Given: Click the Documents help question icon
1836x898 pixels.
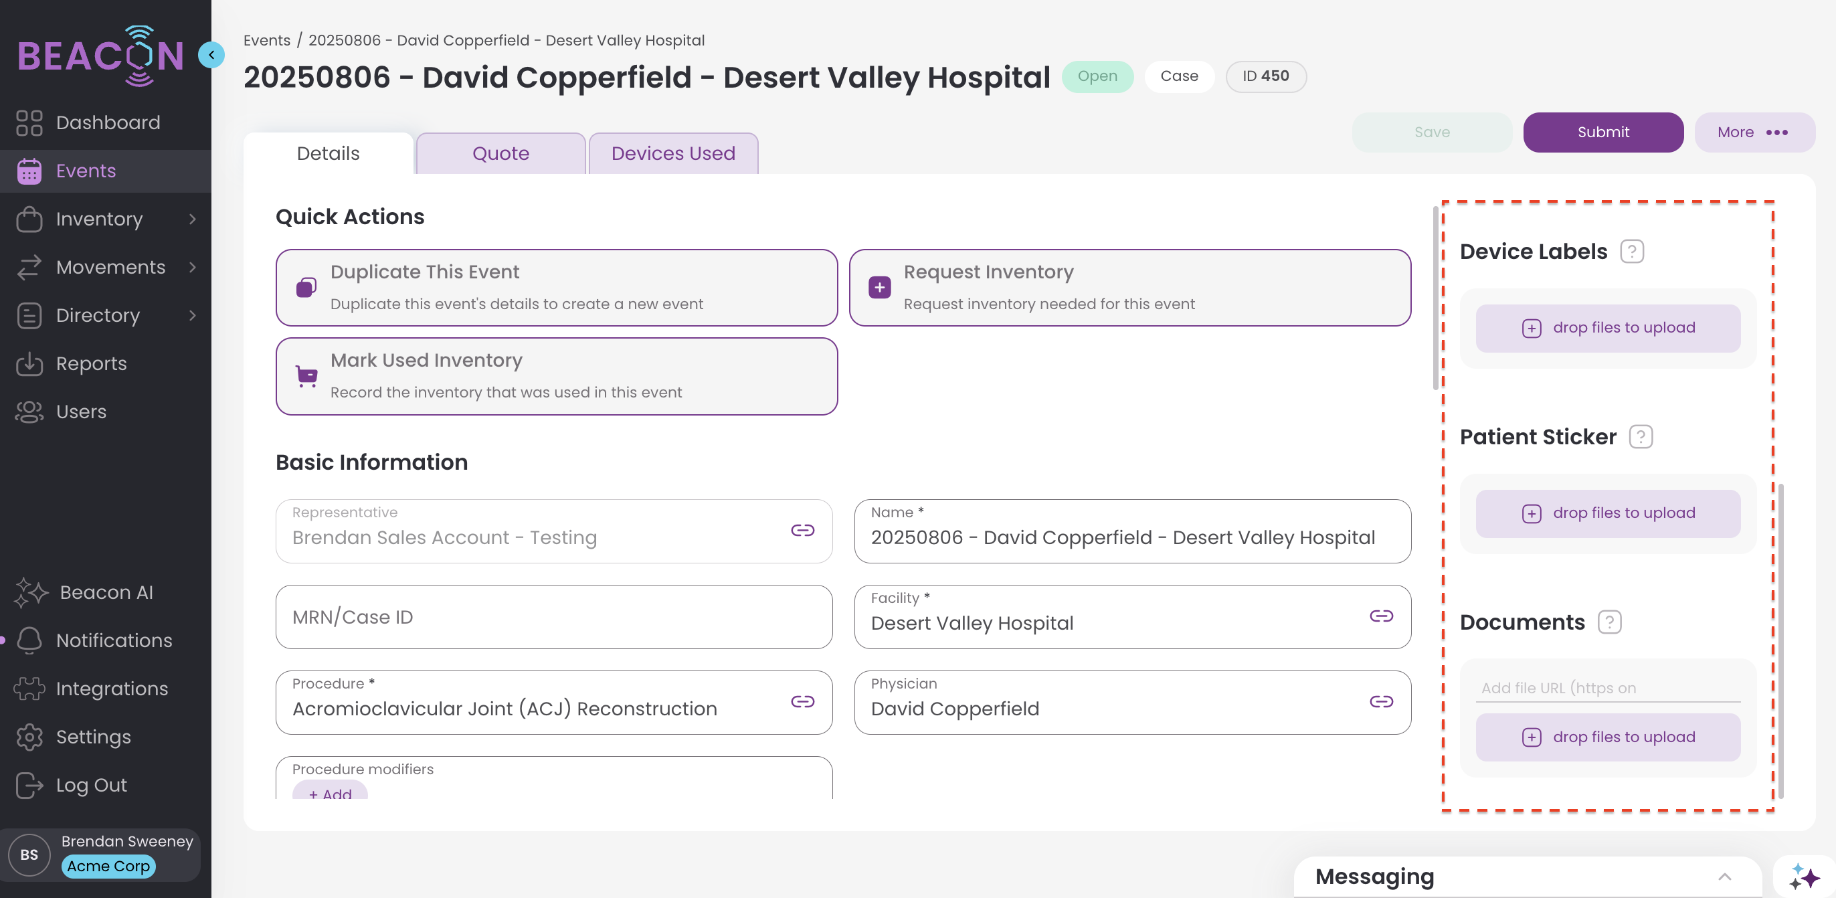Looking at the screenshot, I should 1609,622.
